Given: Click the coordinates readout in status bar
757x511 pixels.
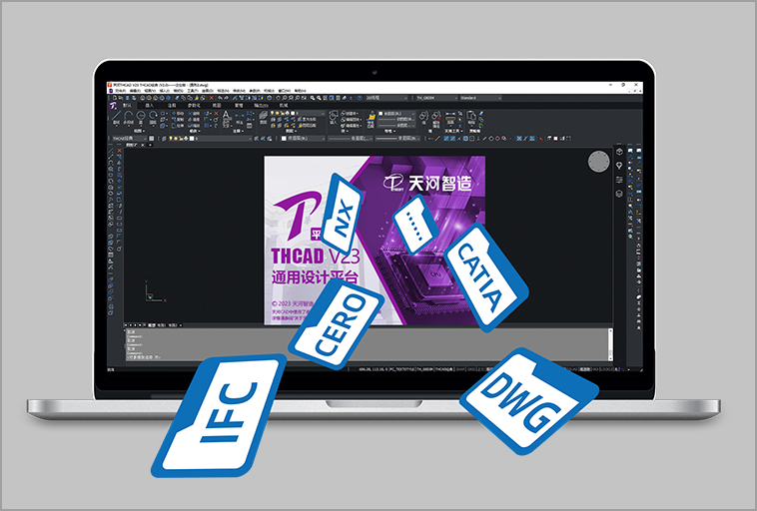Looking at the screenshot, I should pos(374,369).
